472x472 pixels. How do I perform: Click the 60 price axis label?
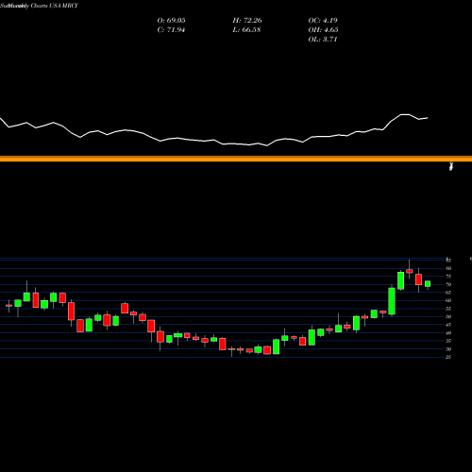click(x=448, y=300)
